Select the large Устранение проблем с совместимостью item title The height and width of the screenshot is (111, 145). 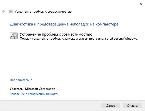[56, 34]
